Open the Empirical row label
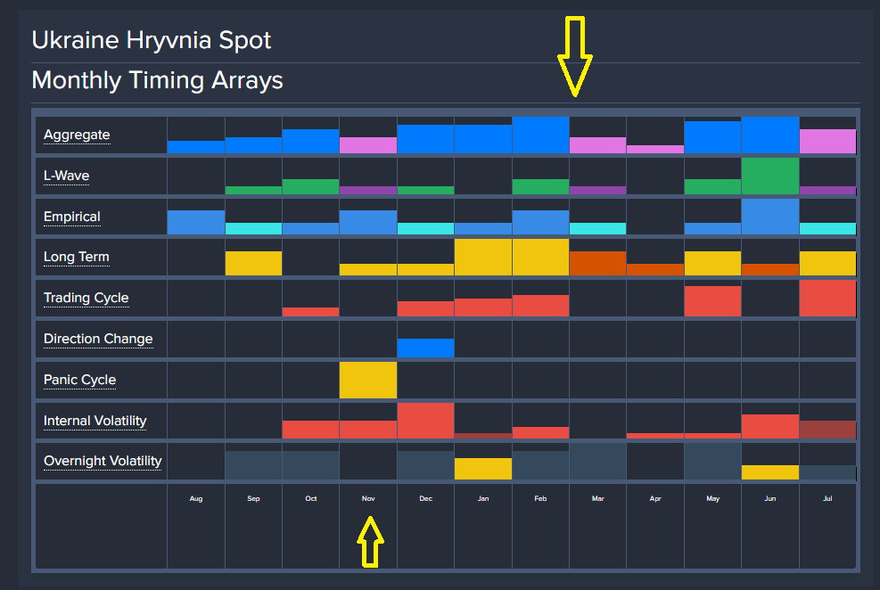880x590 pixels. click(72, 217)
